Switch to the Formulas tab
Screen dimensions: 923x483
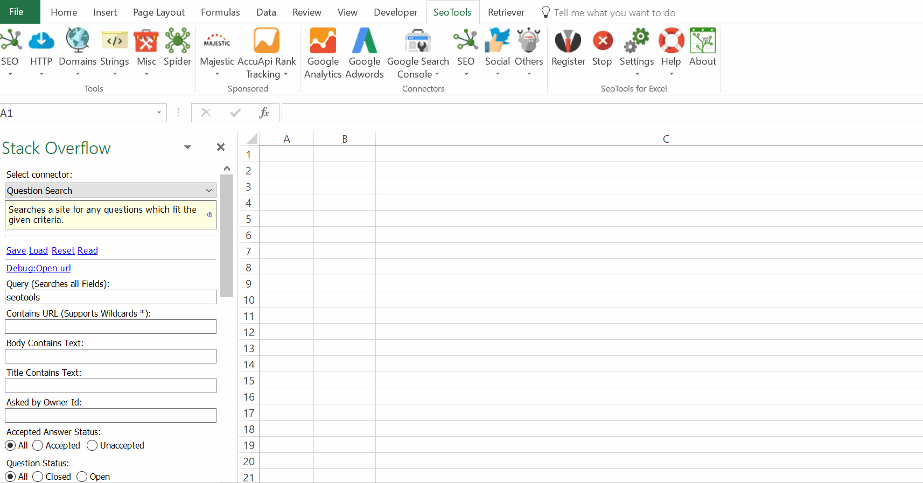[220, 12]
